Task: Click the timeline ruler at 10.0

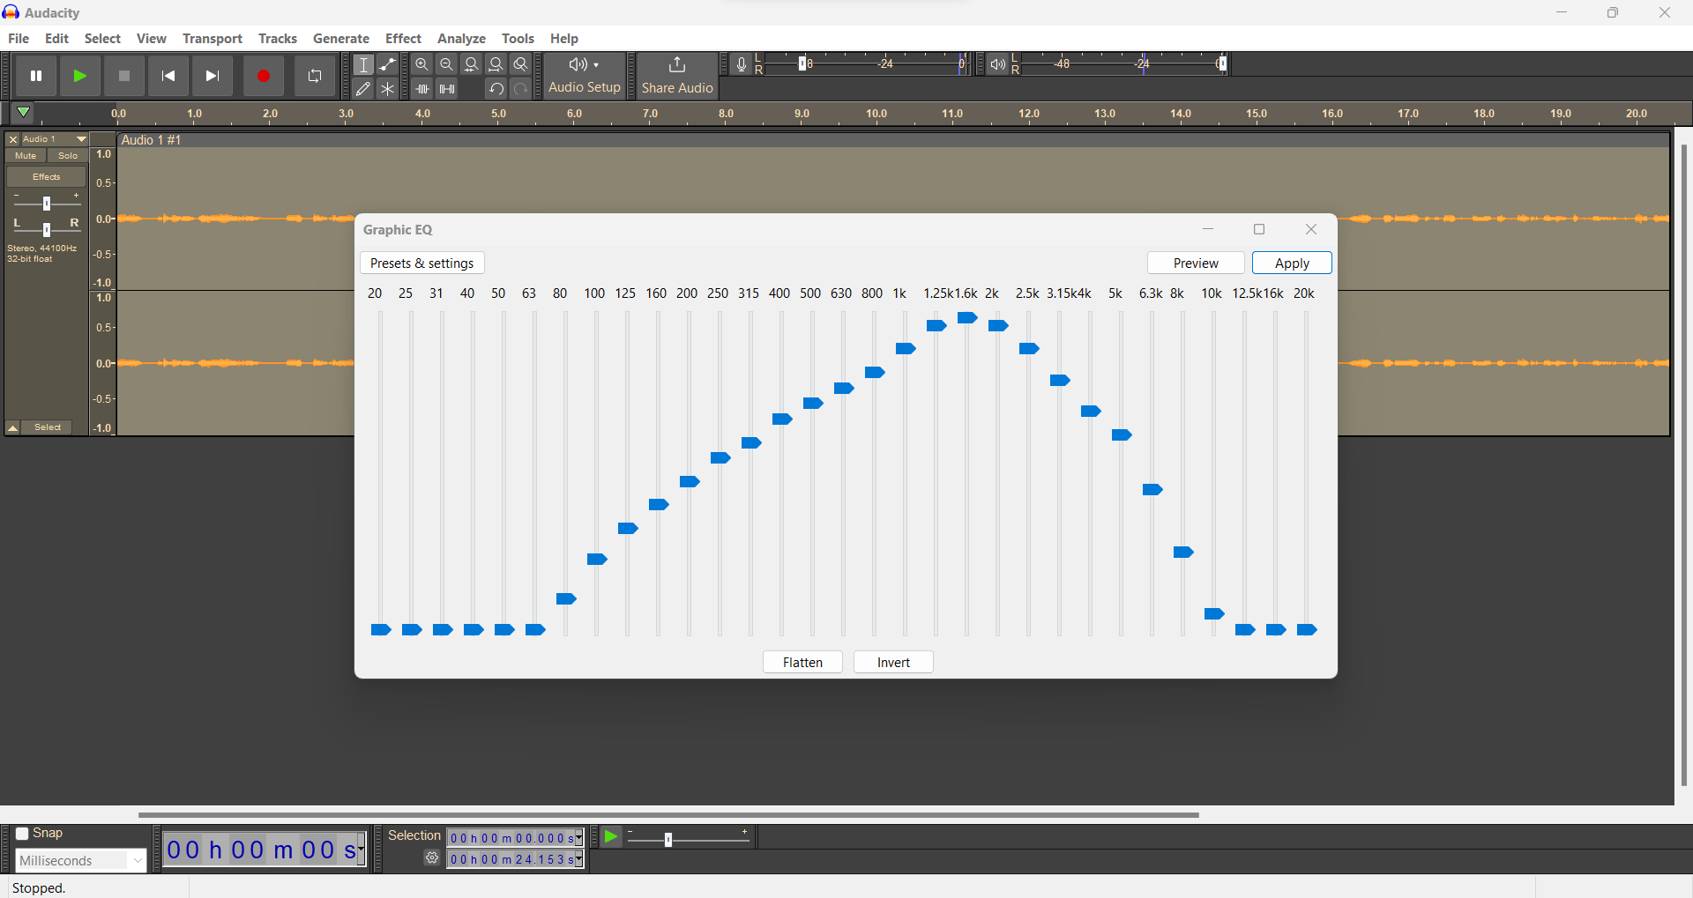Action: (876, 114)
